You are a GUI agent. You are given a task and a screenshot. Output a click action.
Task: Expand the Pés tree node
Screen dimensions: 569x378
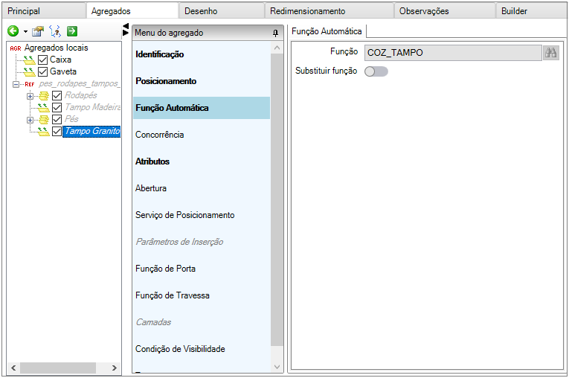[30, 120]
